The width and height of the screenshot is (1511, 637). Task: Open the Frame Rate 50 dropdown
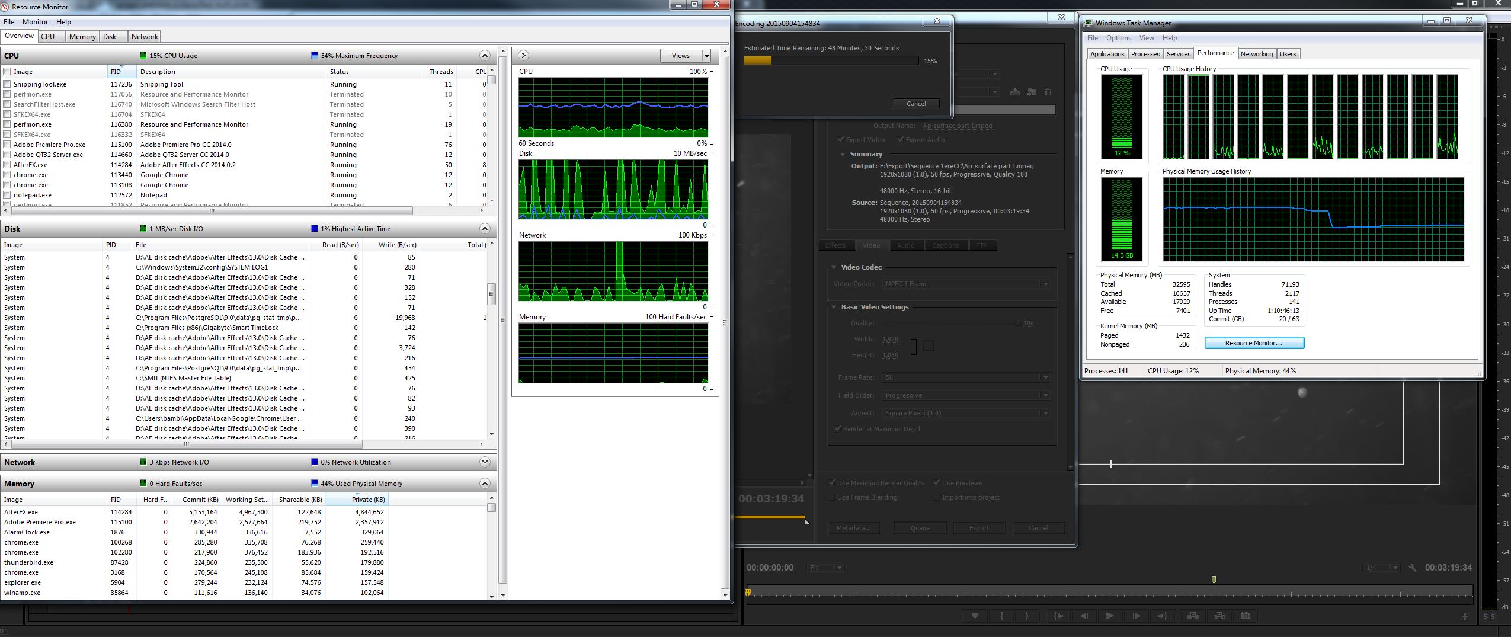tap(966, 377)
